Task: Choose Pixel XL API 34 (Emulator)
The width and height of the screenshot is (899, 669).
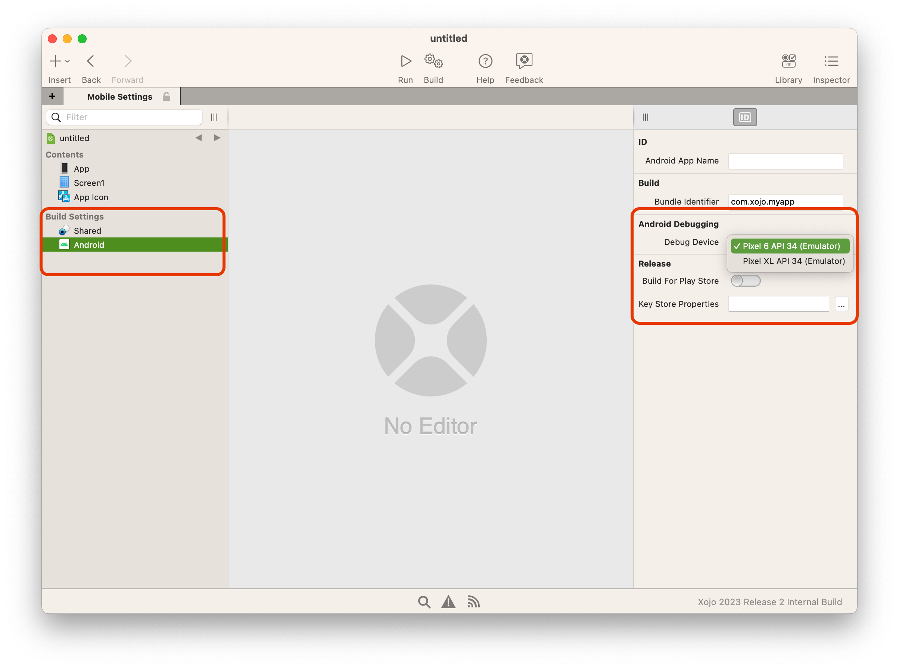Action: point(790,261)
